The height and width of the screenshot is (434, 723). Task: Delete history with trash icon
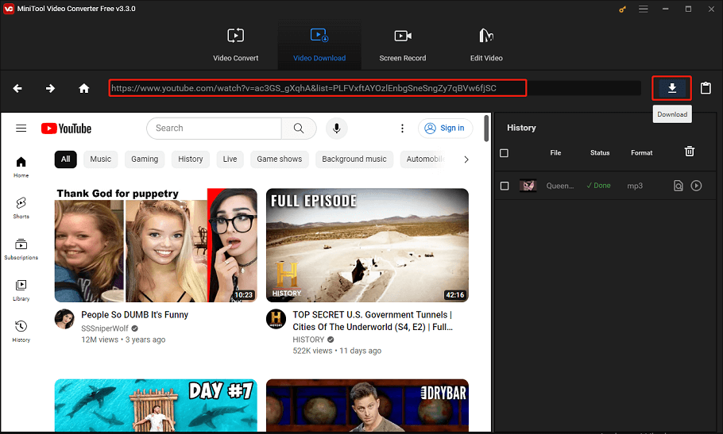690,152
